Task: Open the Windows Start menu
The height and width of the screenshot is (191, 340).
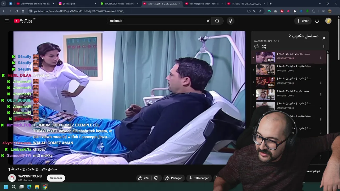Action: 6,187
